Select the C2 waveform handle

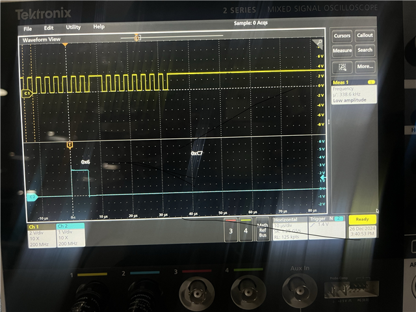click(32, 197)
